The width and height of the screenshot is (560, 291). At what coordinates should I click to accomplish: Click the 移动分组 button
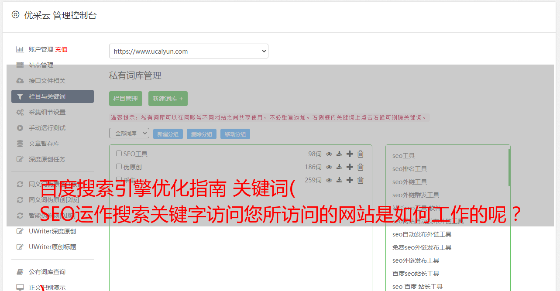click(235, 134)
